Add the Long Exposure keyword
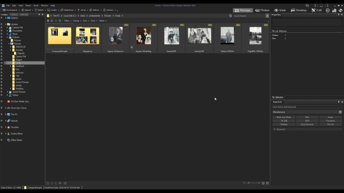 307,124
